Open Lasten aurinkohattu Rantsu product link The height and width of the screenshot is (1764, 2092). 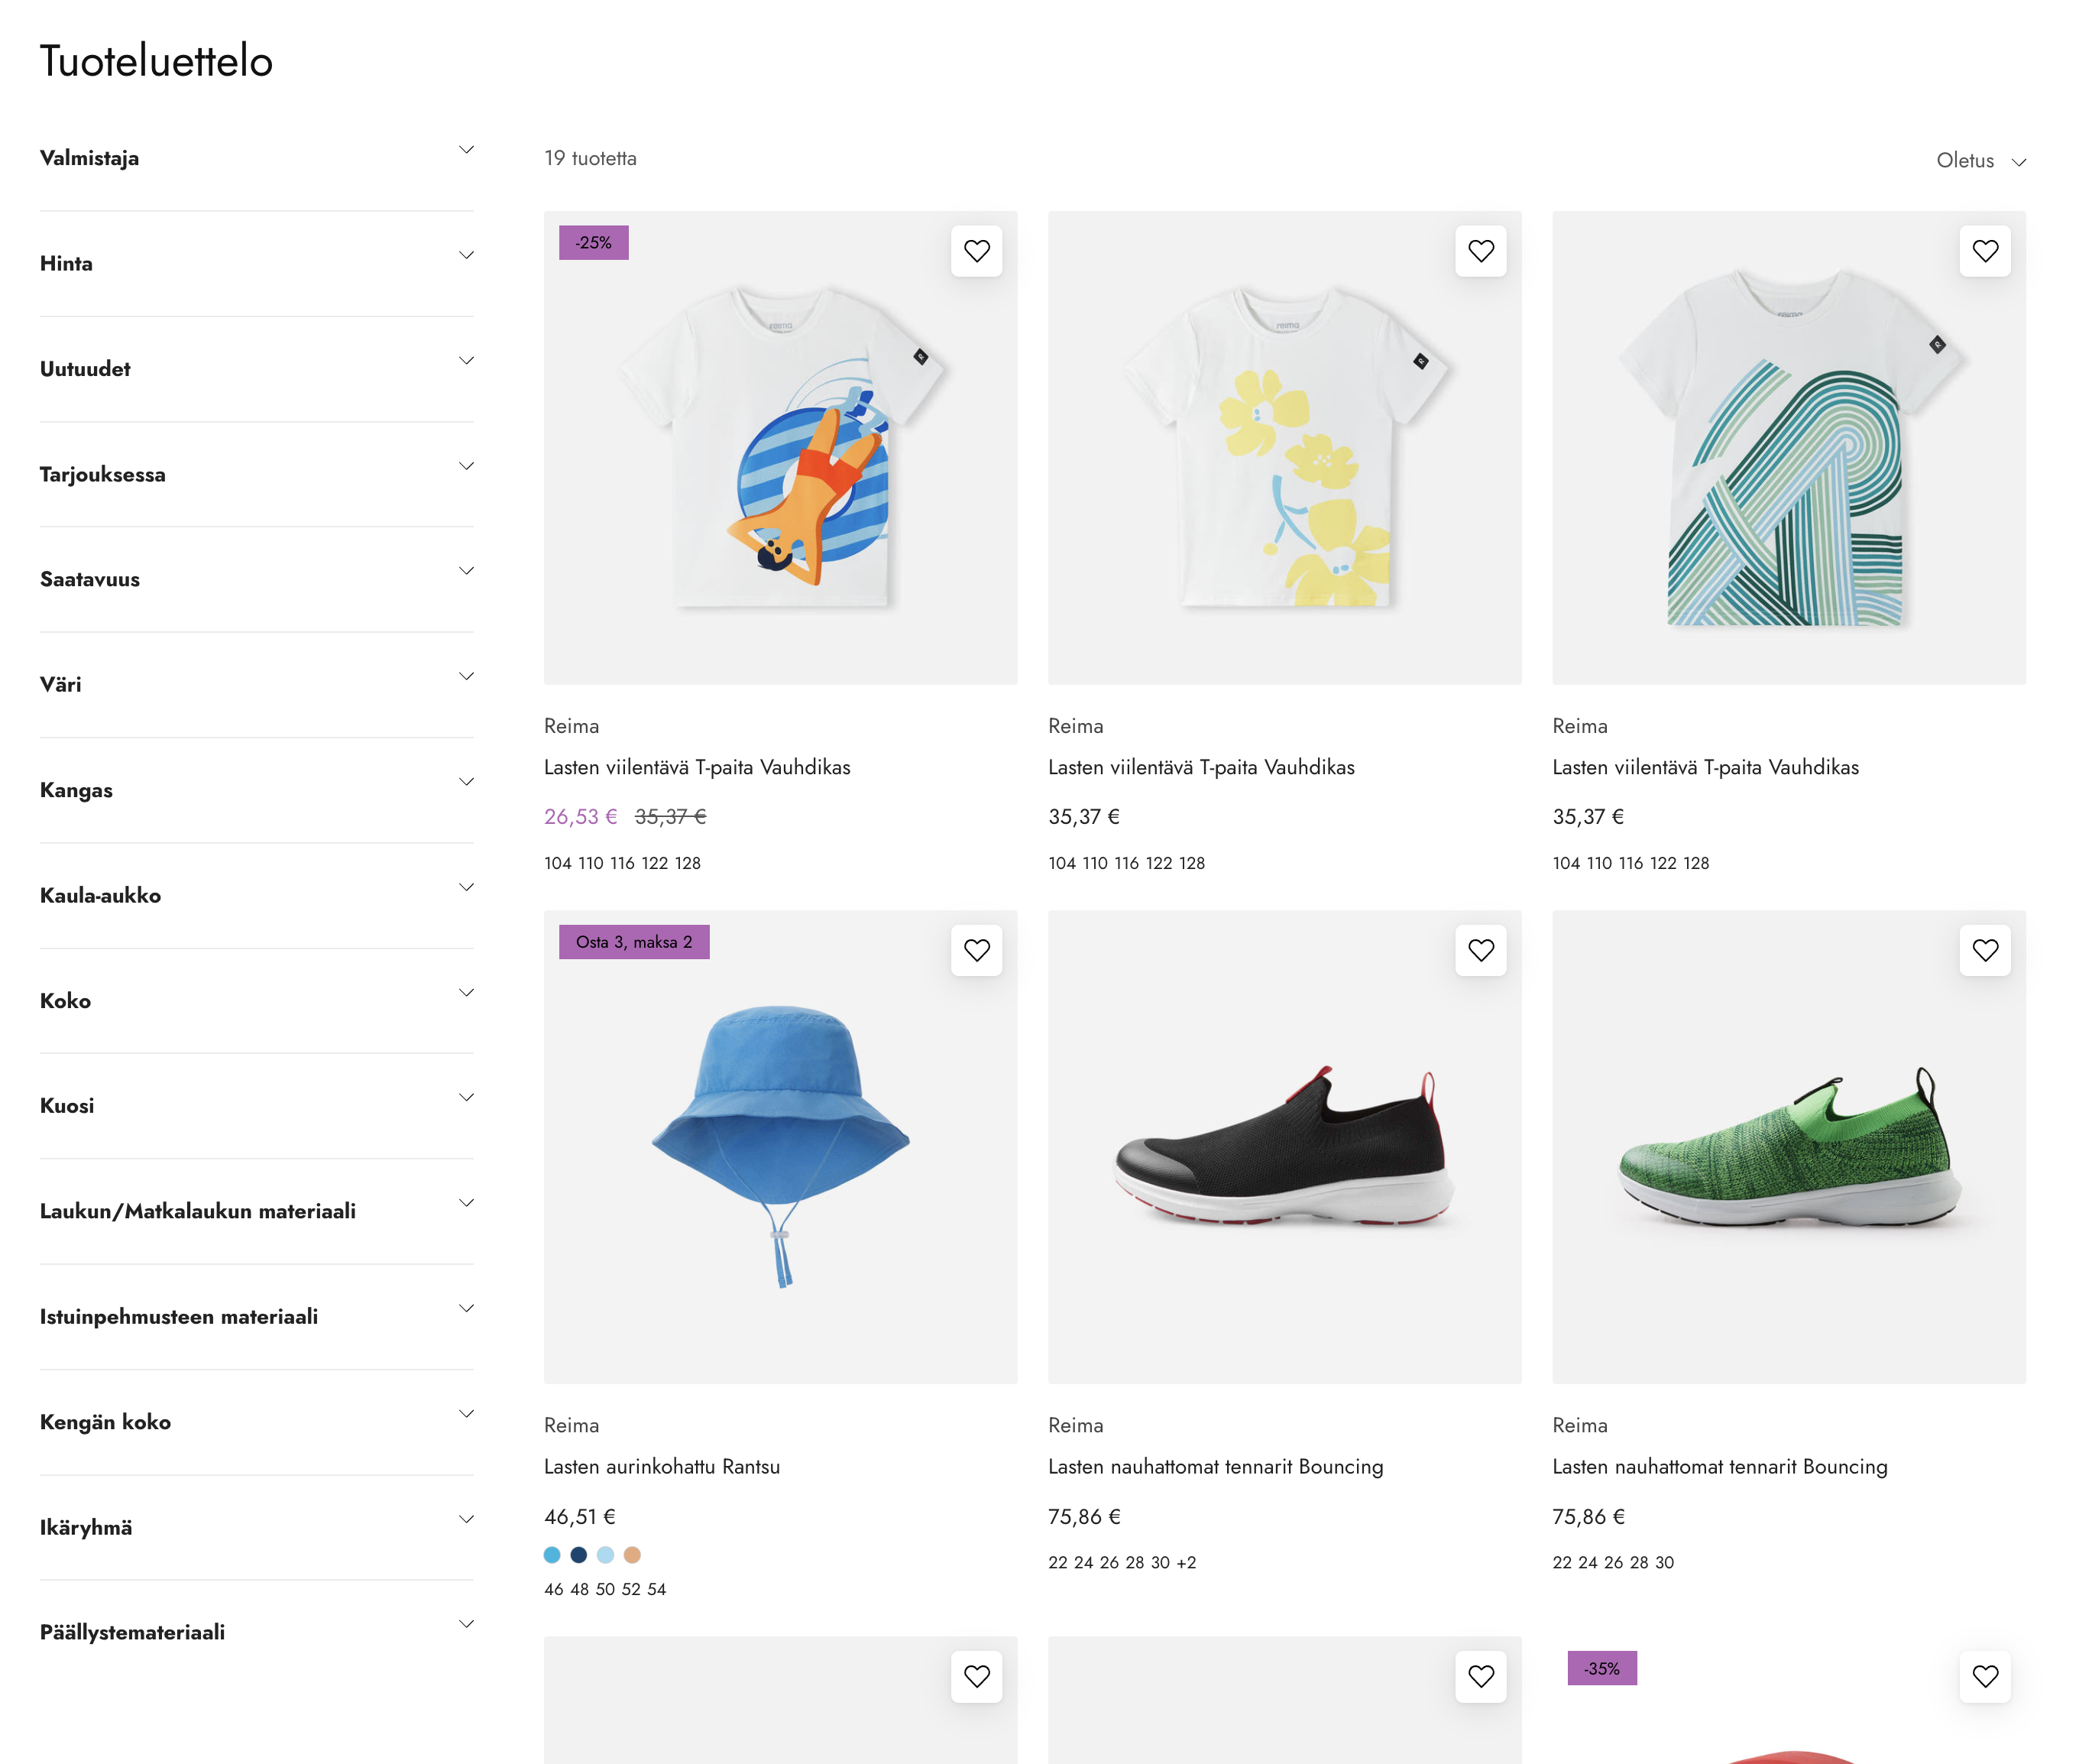[662, 1467]
